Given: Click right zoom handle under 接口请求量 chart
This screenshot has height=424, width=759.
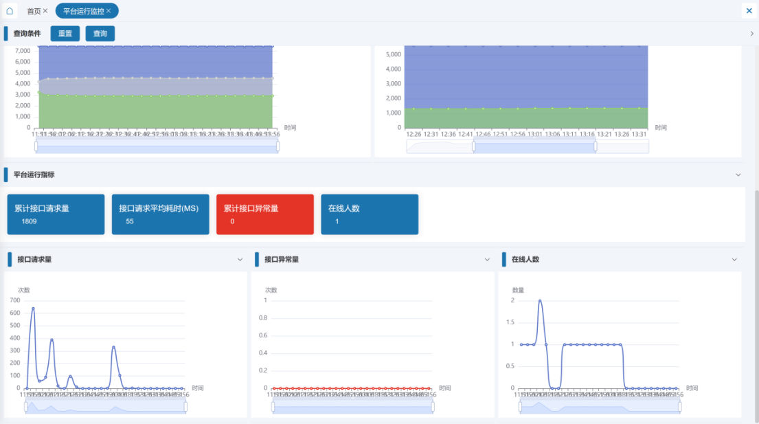Looking at the screenshot, I should (185, 407).
